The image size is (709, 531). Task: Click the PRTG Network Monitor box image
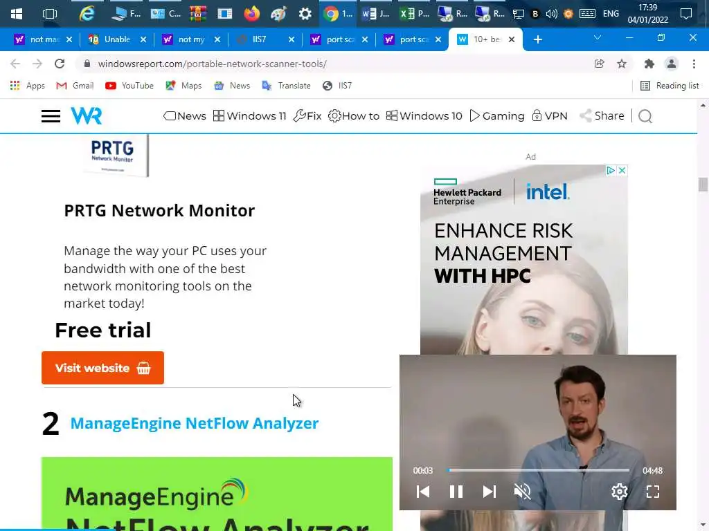coord(116,154)
